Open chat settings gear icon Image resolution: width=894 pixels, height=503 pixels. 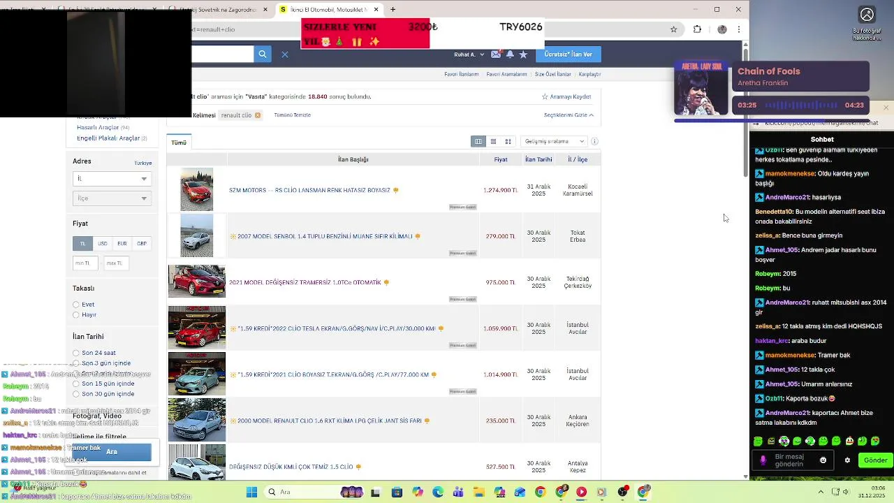847,460
